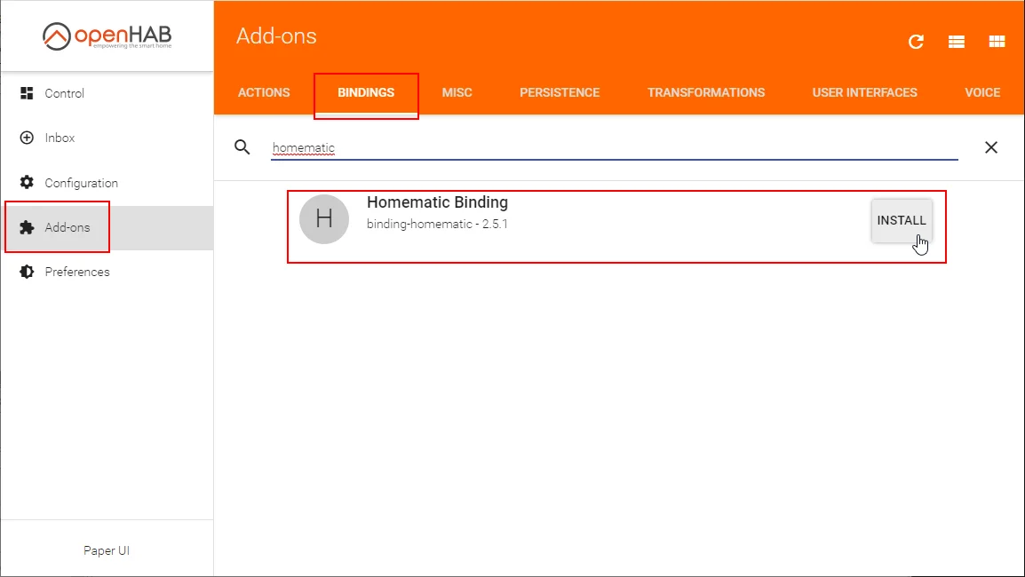Click the binding-homematic - 2.5.1 text
The width and height of the screenshot is (1025, 577).
437,224
